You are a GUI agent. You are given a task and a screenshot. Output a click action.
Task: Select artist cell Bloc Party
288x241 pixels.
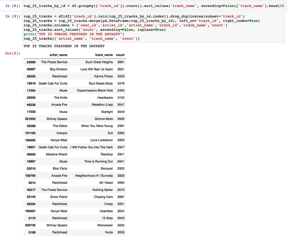60,169
